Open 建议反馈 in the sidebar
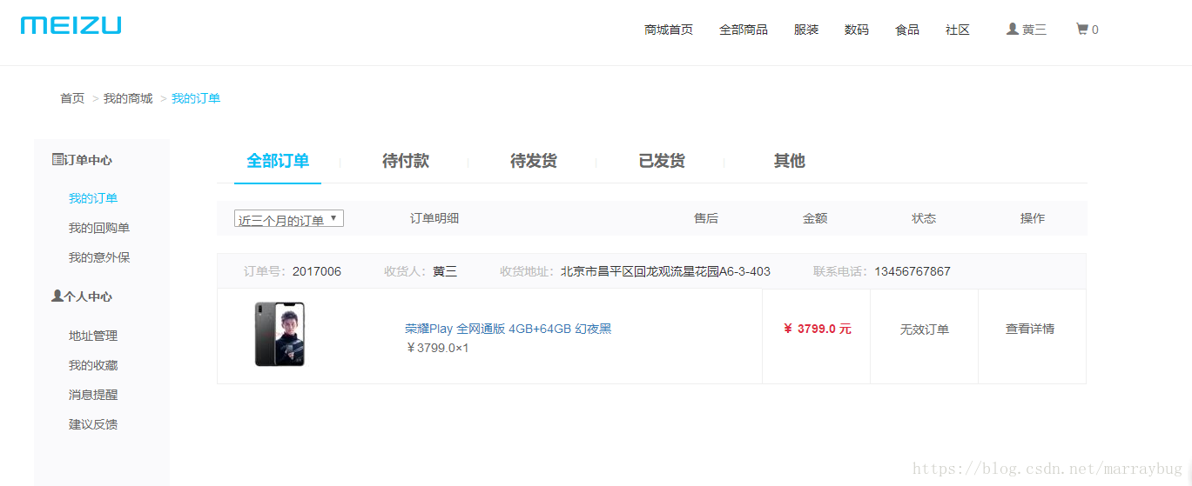1192x486 pixels. pyautogui.click(x=93, y=424)
